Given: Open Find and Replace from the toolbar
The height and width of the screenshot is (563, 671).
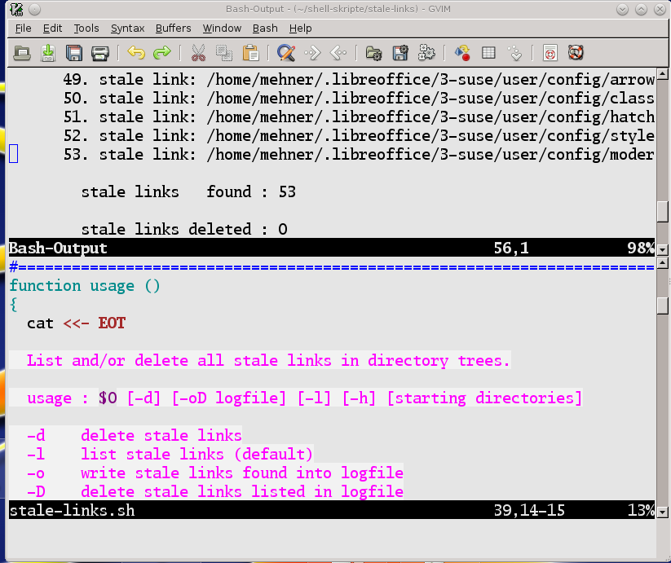Looking at the screenshot, I should click(x=286, y=53).
